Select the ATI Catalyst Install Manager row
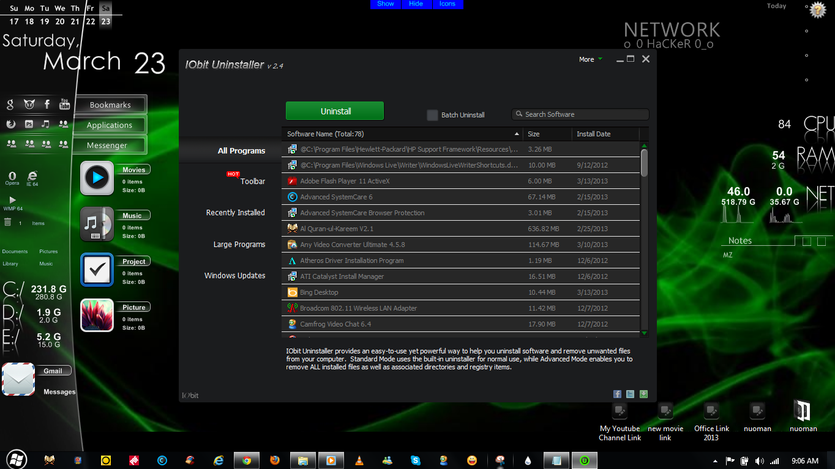Screen dimensions: 835x469 tap(461, 276)
